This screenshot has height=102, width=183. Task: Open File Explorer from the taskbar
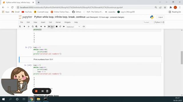coord(38,99)
